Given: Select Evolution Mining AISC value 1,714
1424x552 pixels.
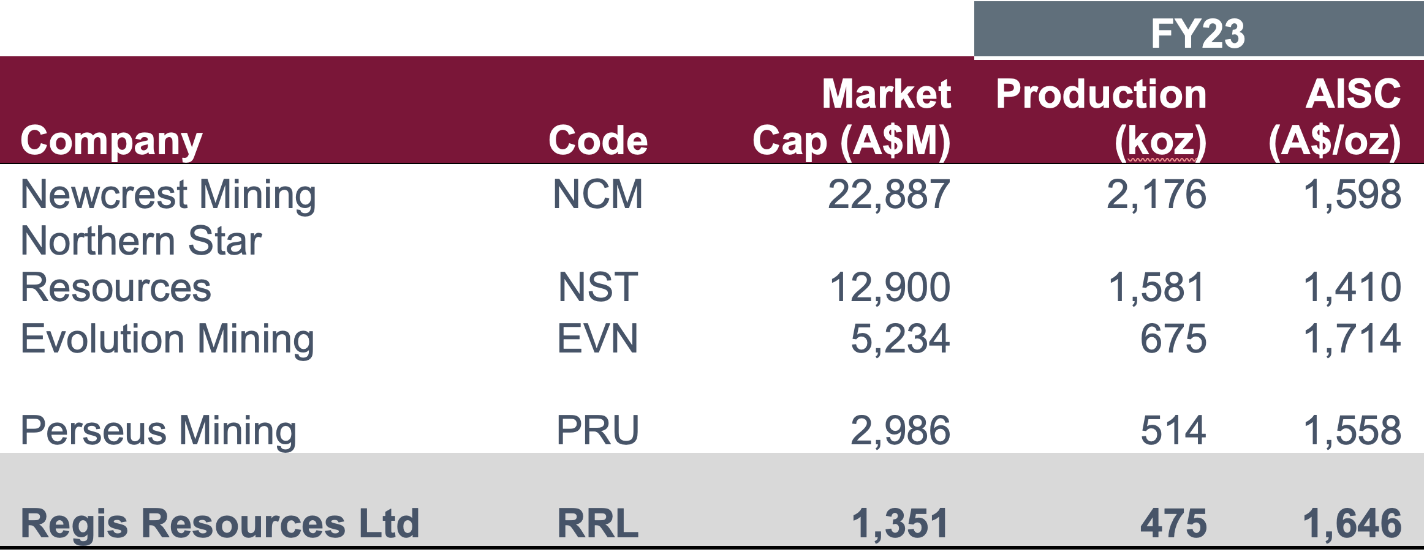Looking at the screenshot, I should pyautogui.click(x=1352, y=339).
